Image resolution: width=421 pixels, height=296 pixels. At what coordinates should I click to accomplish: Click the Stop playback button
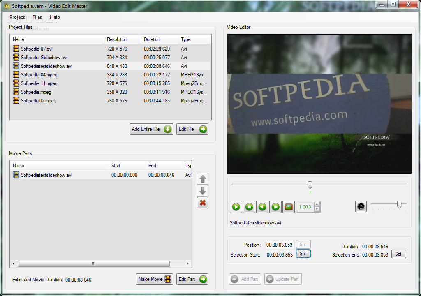coord(249,207)
